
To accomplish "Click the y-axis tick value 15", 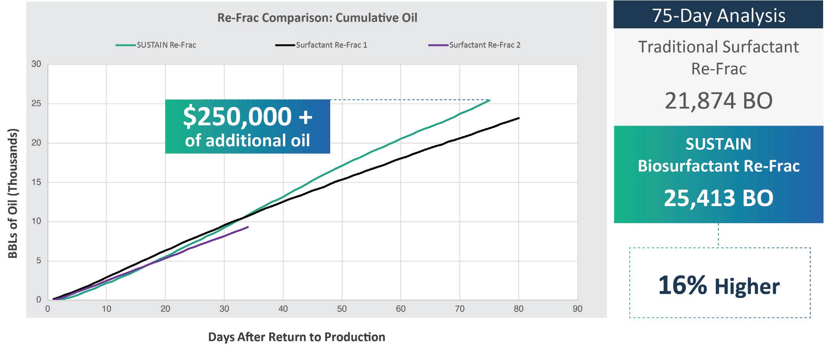I will (x=36, y=182).
